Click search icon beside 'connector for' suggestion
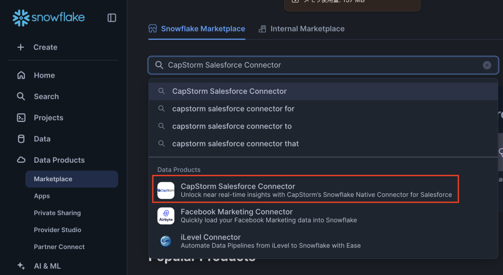 coord(162,109)
